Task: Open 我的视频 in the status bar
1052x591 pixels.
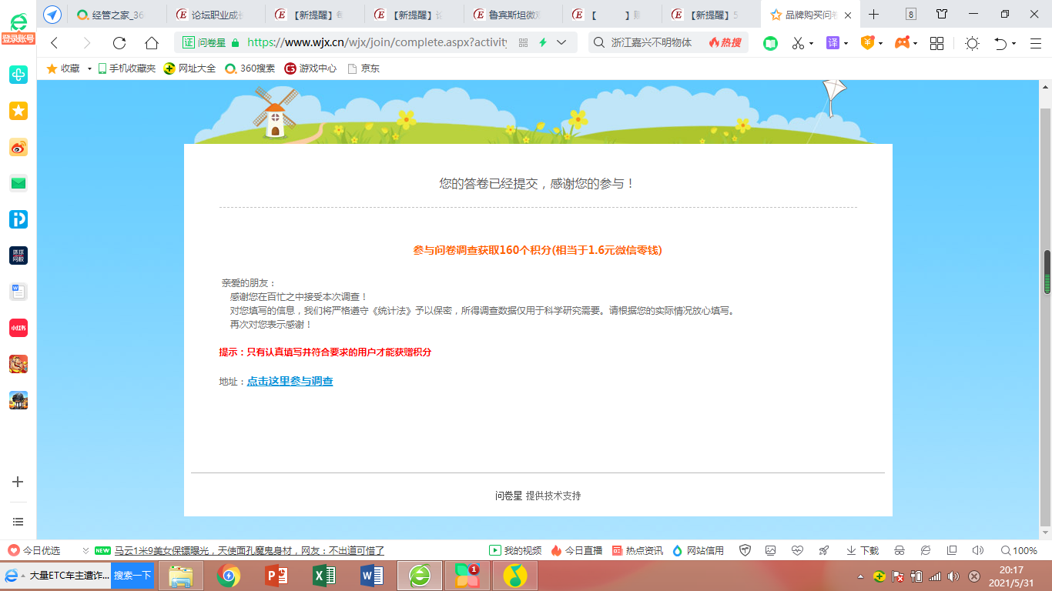Action: tap(516, 550)
